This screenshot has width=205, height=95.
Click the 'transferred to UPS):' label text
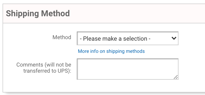[47, 71]
